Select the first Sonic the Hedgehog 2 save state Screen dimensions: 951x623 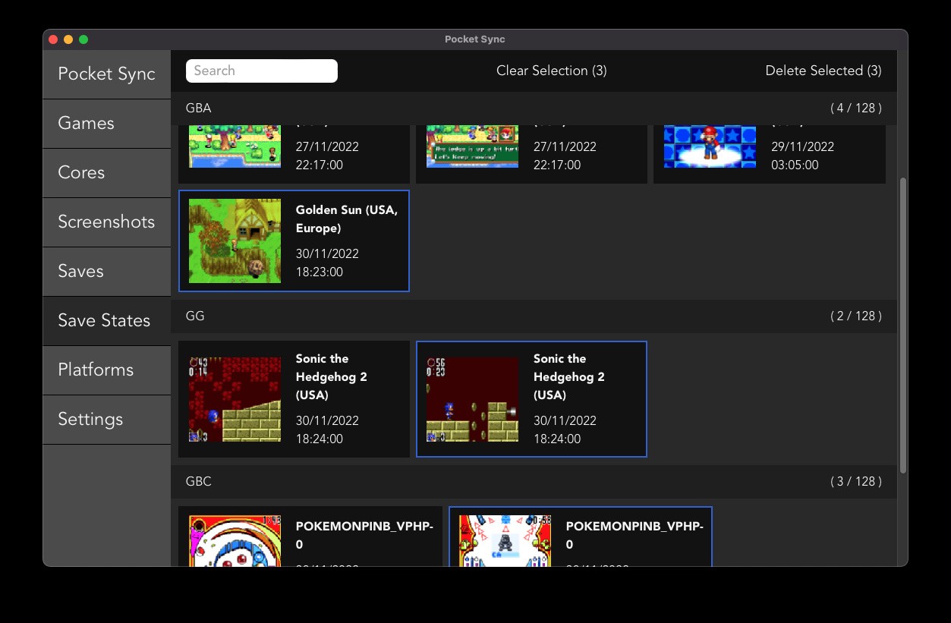(294, 399)
